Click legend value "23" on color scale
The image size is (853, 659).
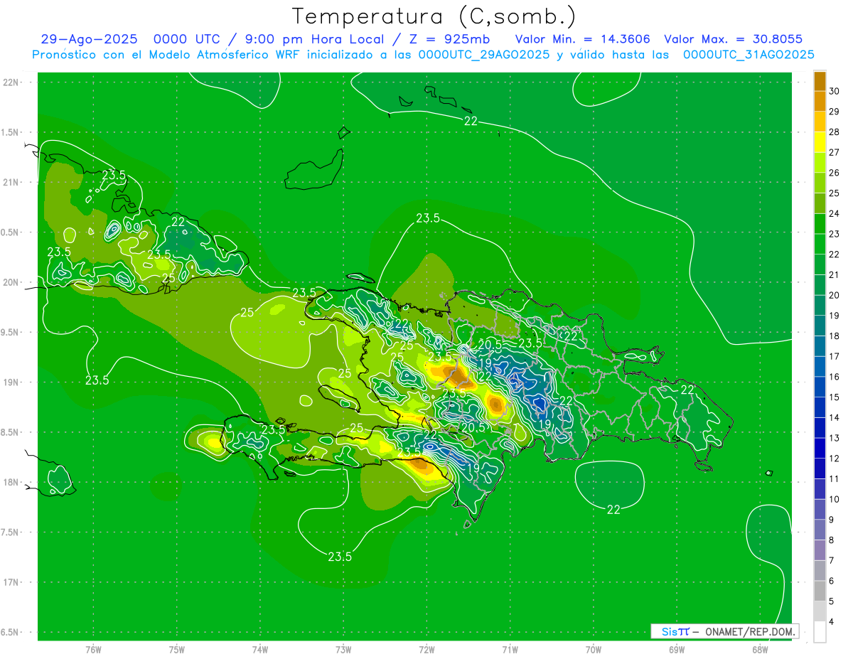click(835, 234)
